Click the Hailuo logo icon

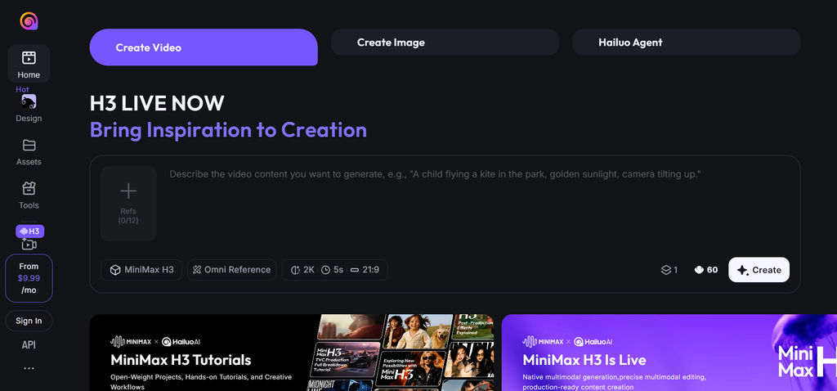(29, 21)
